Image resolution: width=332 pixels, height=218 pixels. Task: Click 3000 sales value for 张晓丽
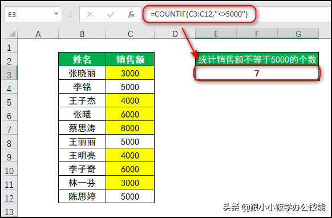130,73
